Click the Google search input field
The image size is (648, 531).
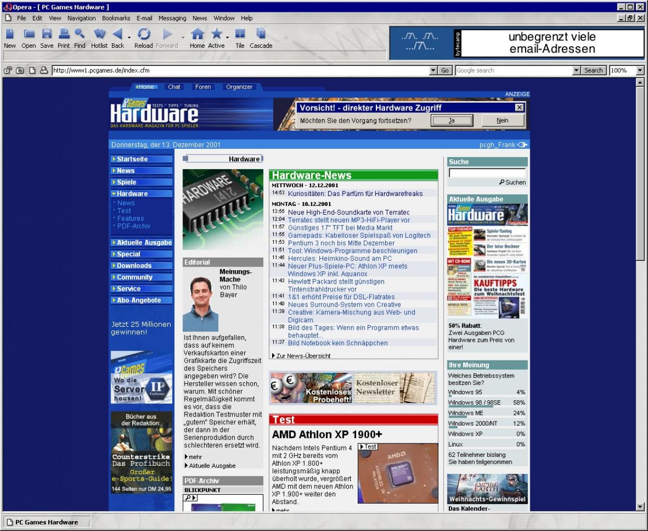click(x=513, y=71)
